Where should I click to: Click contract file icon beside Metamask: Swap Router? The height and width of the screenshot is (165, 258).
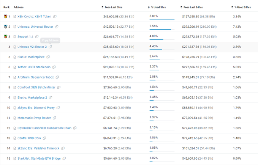[x=15, y=118]
